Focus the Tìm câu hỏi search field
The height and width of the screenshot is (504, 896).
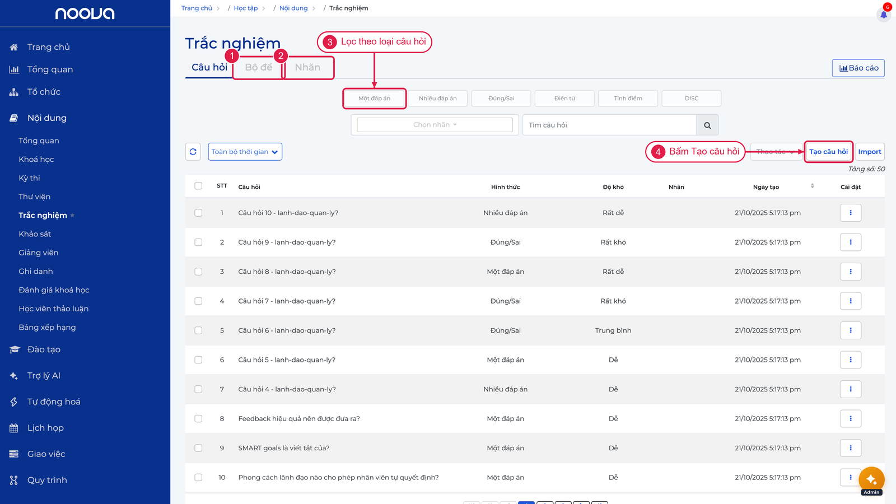click(x=609, y=125)
